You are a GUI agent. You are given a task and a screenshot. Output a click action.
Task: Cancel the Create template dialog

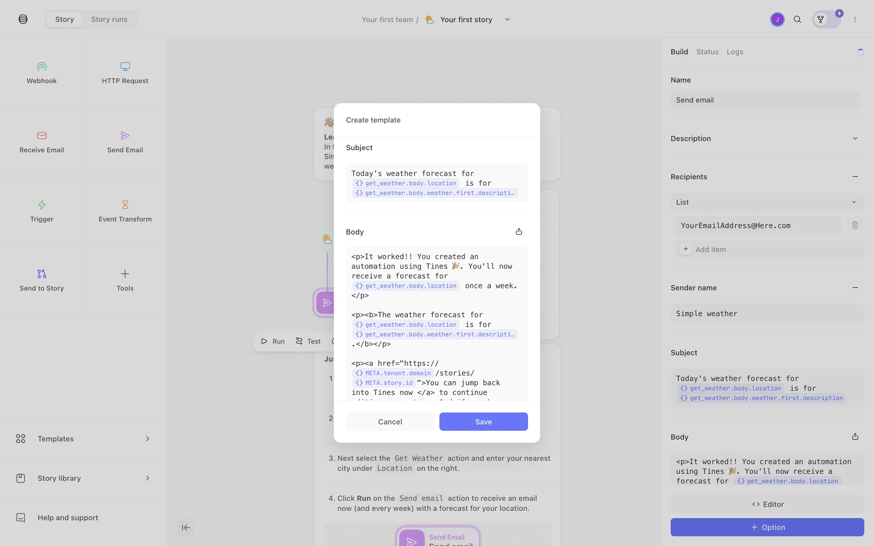390,422
